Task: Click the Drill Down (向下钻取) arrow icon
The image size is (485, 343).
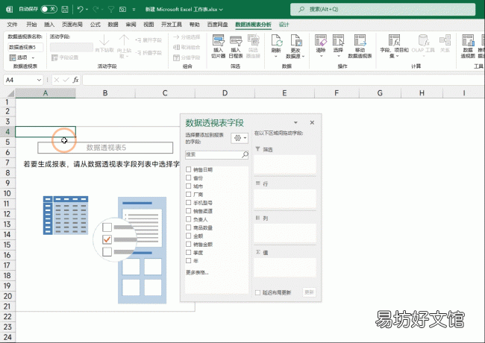Action: [104, 40]
